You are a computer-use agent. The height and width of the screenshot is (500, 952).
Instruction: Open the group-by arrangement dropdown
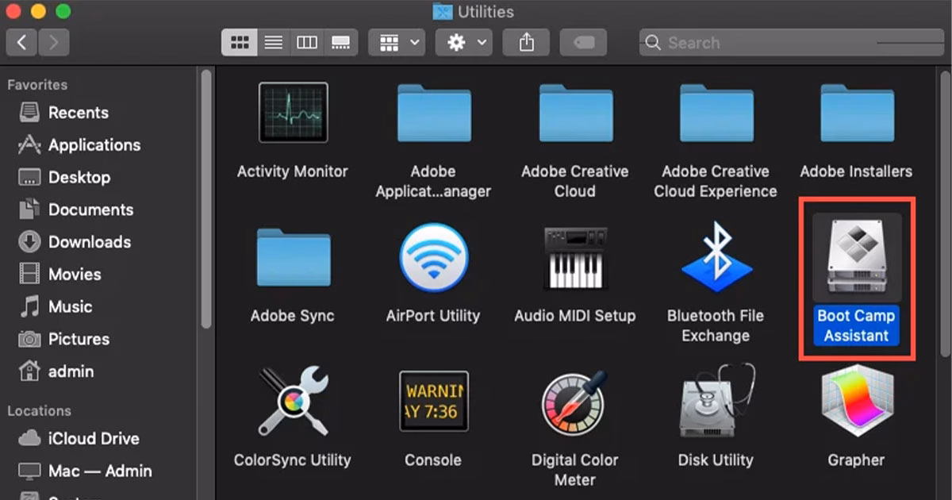[397, 43]
